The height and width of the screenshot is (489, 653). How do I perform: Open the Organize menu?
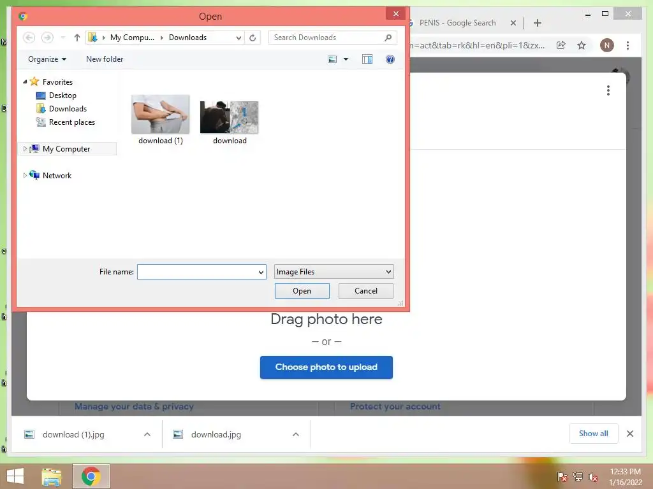point(47,59)
